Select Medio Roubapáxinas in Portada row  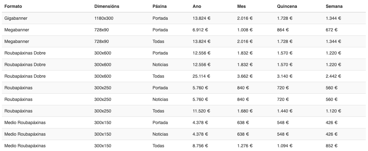25,122
